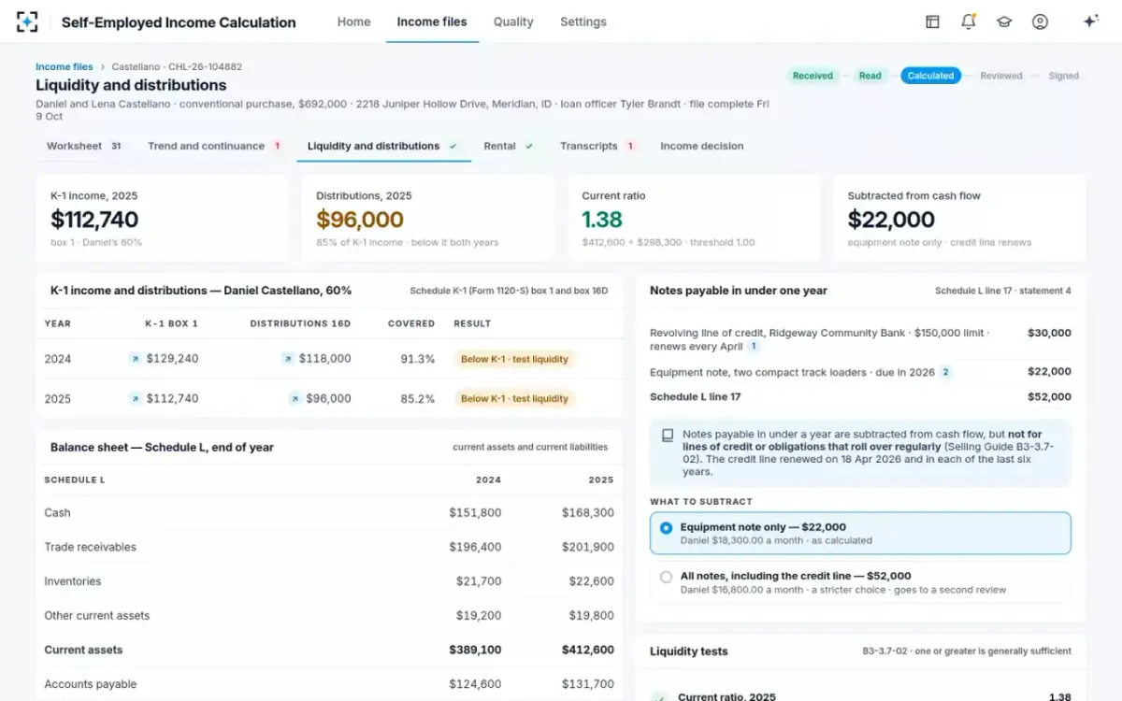Click 2024 covered percentage 91.3%
The width and height of the screenshot is (1122, 701).
[x=418, y=359]
